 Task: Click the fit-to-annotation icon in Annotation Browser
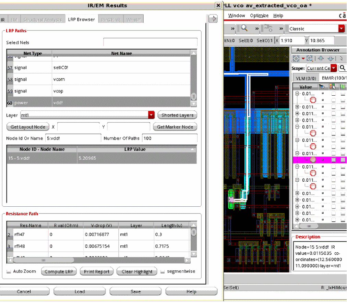297,59
